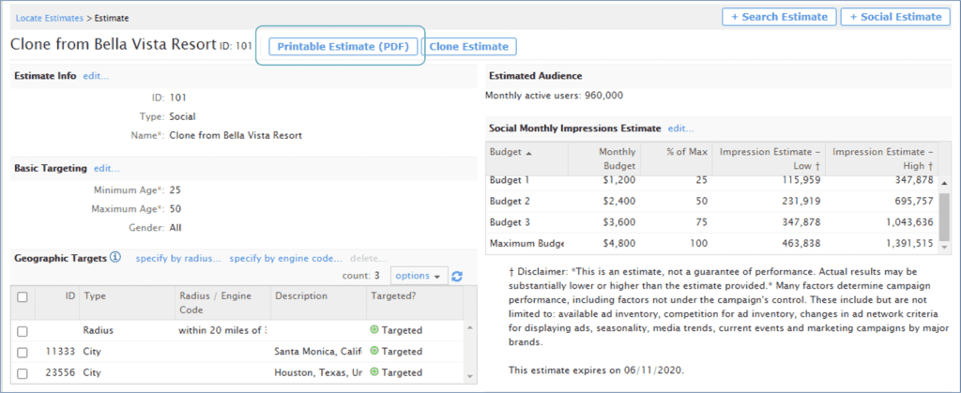The width and height of the screenshot is (961, 393).
Task: Click the Locate Estimates breadcrumb link
Action: (x=50, y=19)
